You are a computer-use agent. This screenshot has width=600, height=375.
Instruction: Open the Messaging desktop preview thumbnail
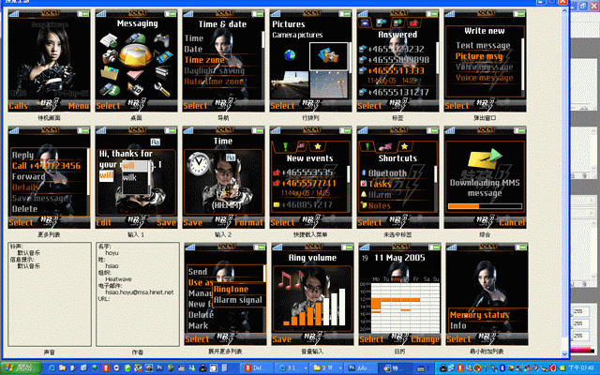pos(137,61)
